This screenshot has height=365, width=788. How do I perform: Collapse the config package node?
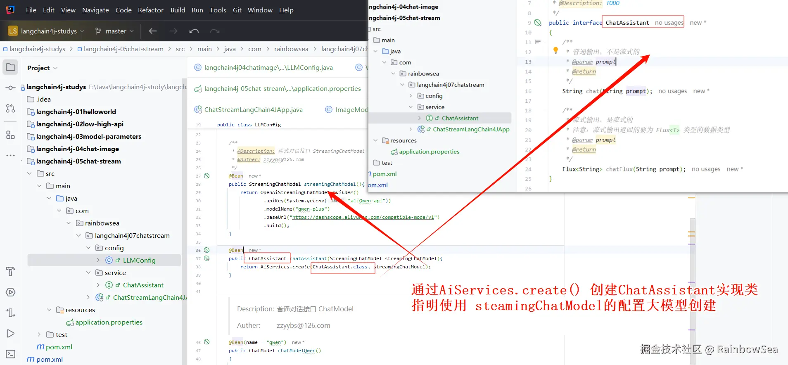(88, 248)
